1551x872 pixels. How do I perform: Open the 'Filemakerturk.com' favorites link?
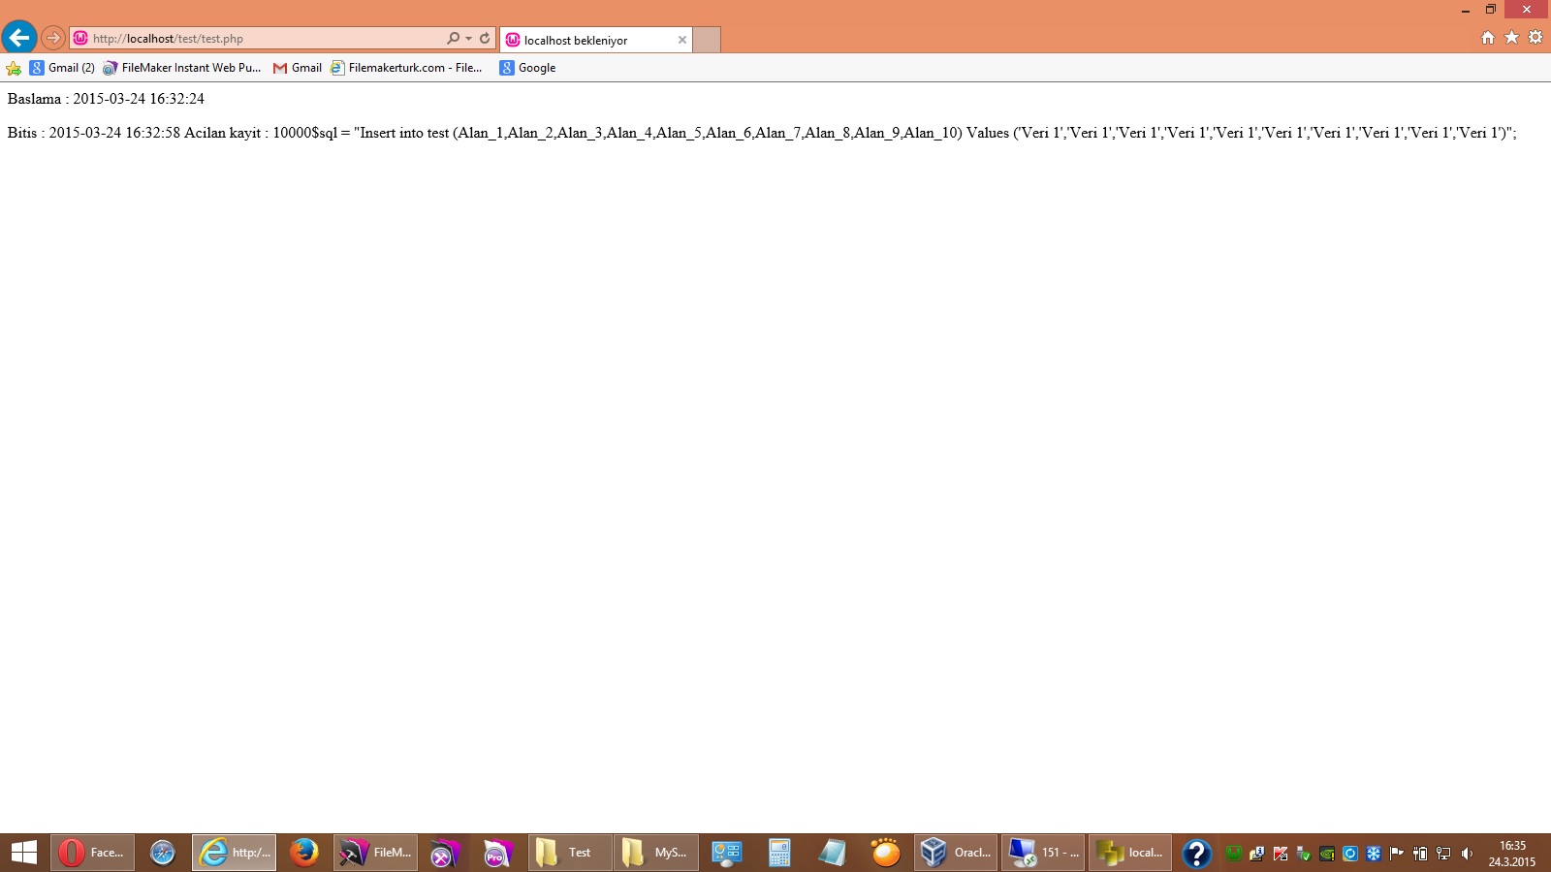(407, 68)
